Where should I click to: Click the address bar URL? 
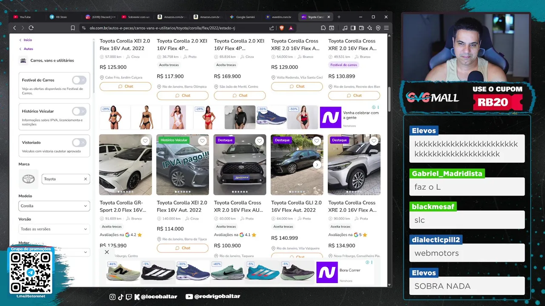coord(162,28)
